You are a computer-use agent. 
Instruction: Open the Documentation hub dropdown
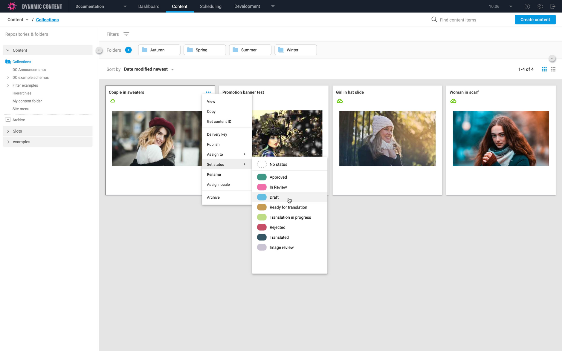coord(101,6)
